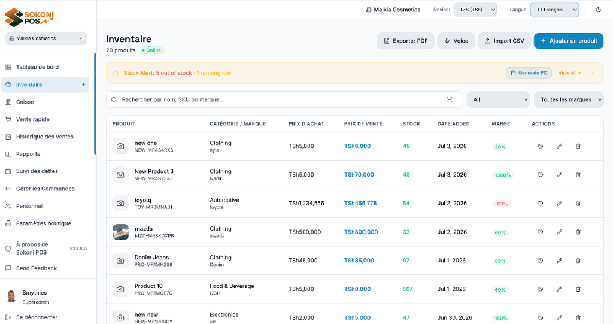
Task: View history for toyotq
Action: click(x=541, y=203)
